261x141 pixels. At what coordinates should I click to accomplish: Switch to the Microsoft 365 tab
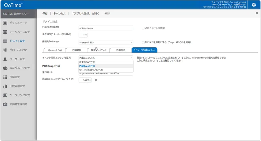[x=55, y=50]
